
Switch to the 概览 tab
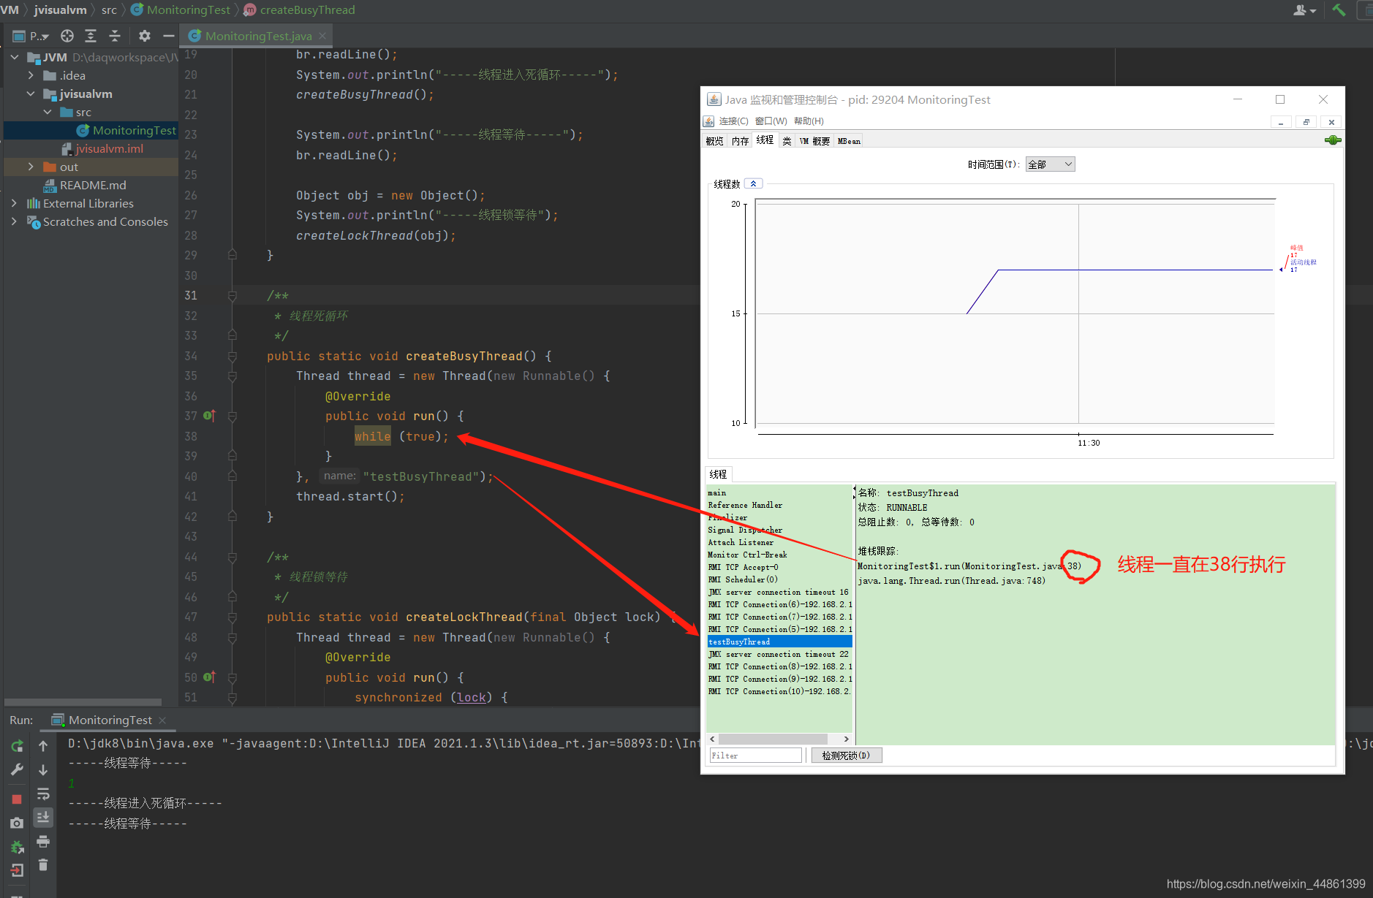[x=714, y=141]
